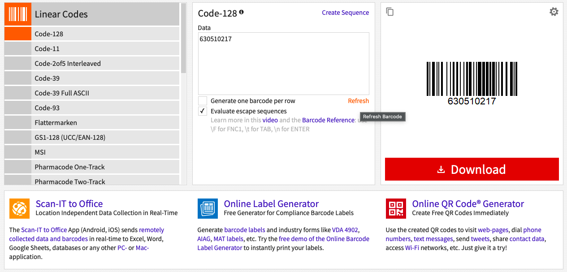Open the Online QR Code Generator heading link
Image resolution: width=567 pixels, height=272 pixels.
point(468,204)
